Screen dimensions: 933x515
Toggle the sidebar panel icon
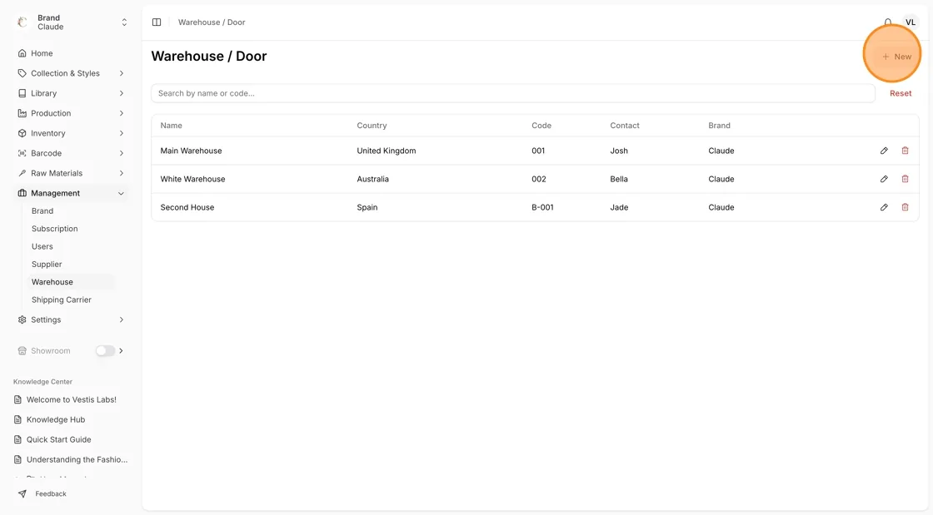[x=157, y=22]
